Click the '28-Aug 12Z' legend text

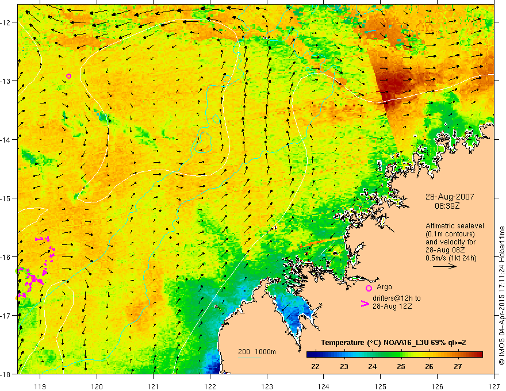point(392,306)
